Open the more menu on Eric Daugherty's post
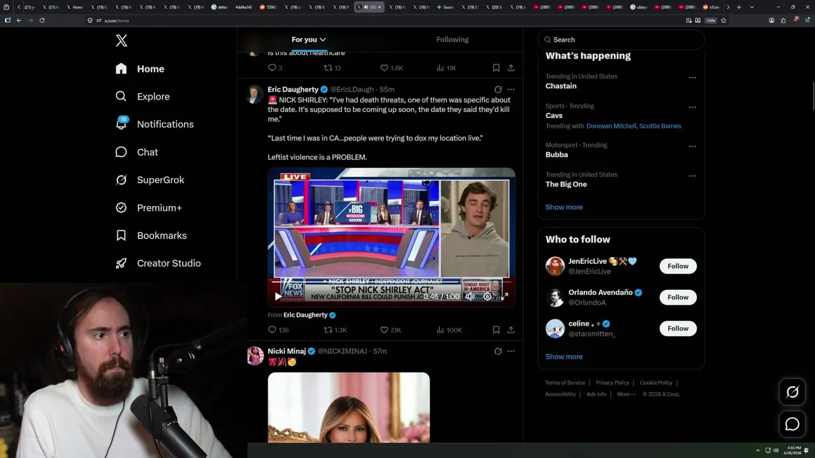This screenshot has width=815, height=458. tap(511, 90)
